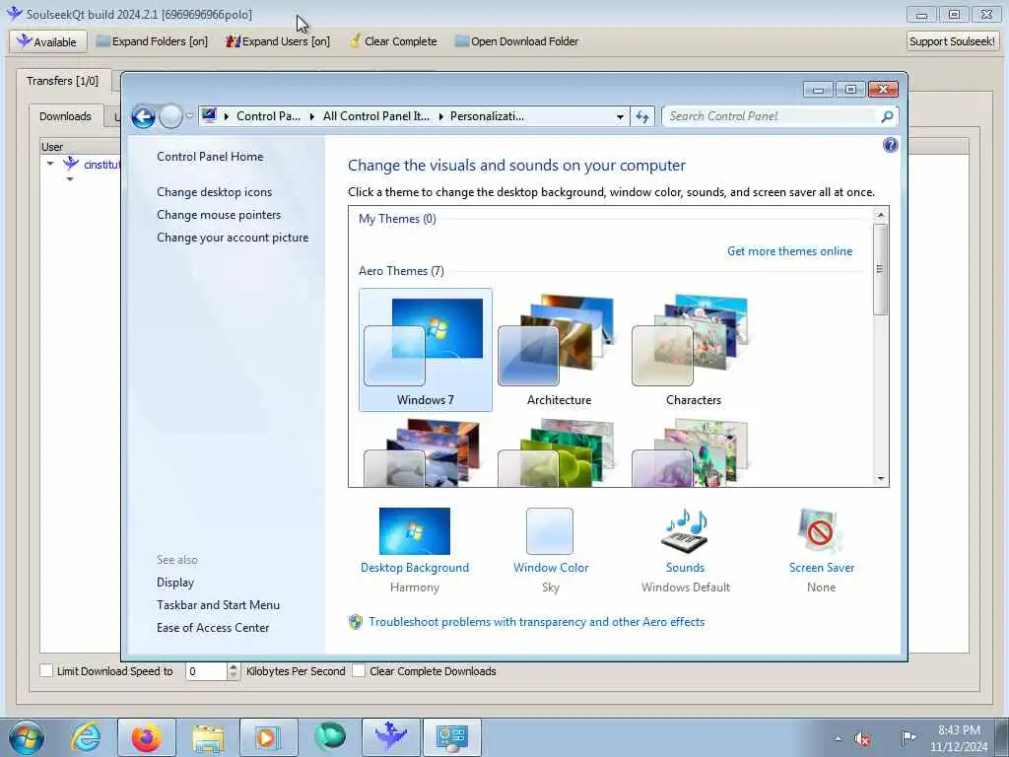
Task: Click Get more themes online link
Action: coord(789,251)
